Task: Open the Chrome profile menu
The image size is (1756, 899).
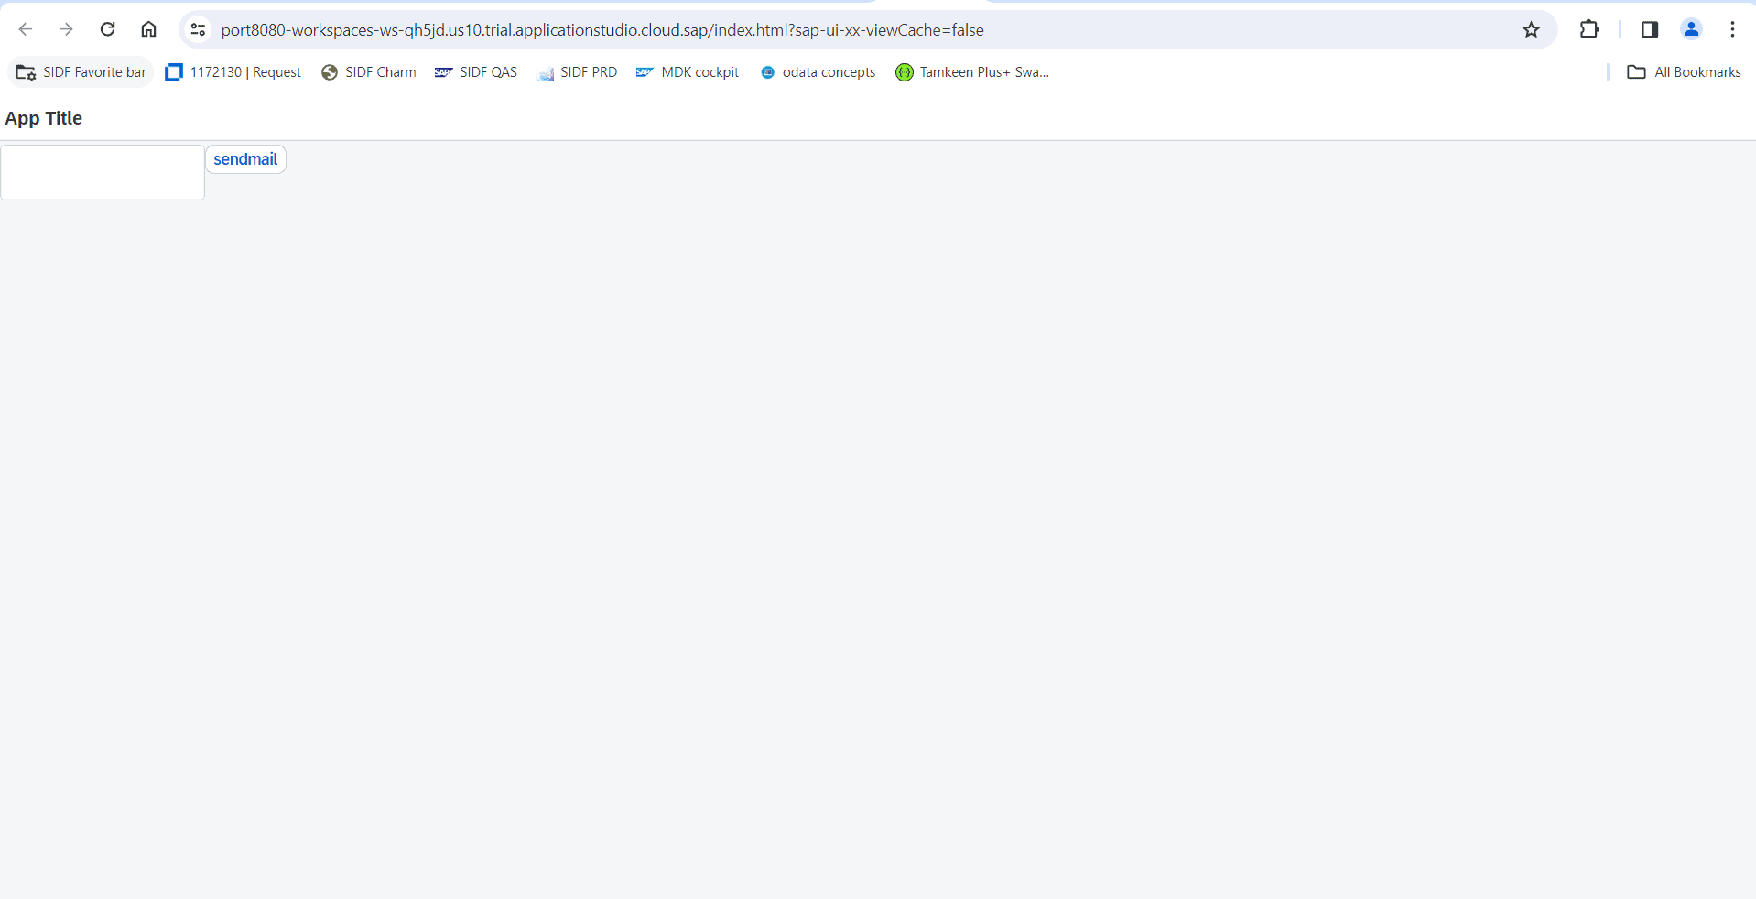Action: click(1691, 29)
